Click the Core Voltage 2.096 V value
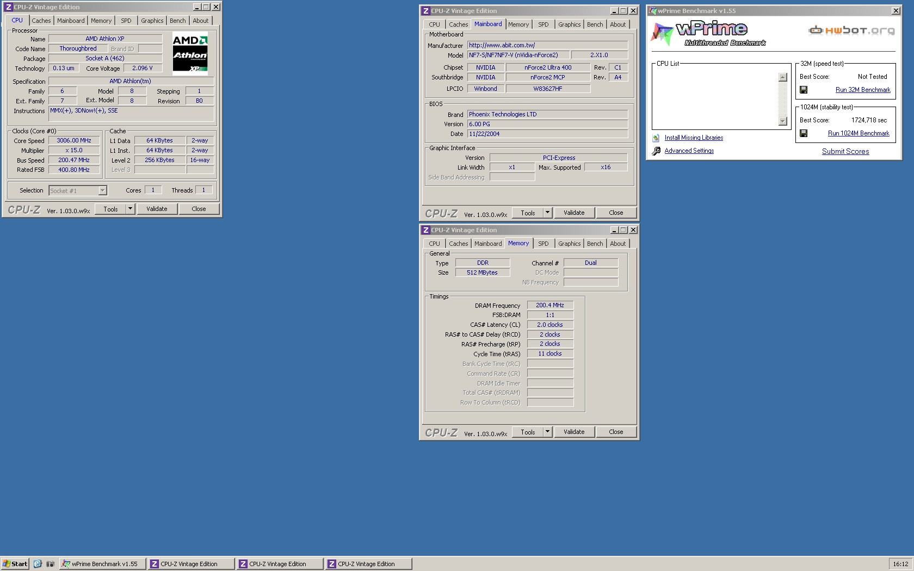Screen dimensions: 914x571 tap(143, 68)
